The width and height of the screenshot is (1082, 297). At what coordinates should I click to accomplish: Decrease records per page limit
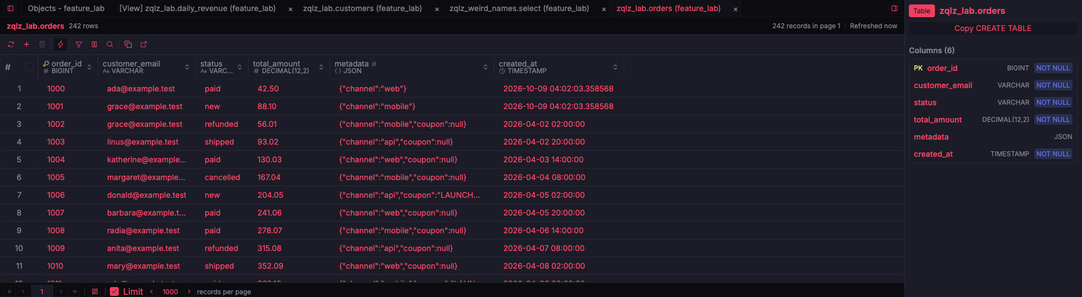[151, 291]
